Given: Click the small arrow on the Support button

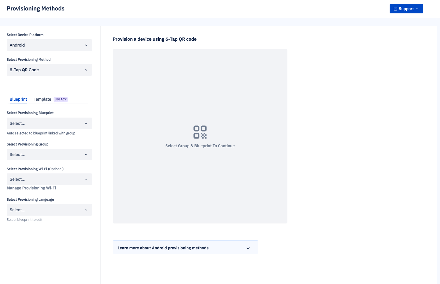Looking at the screenshot, I should point(417,9).
